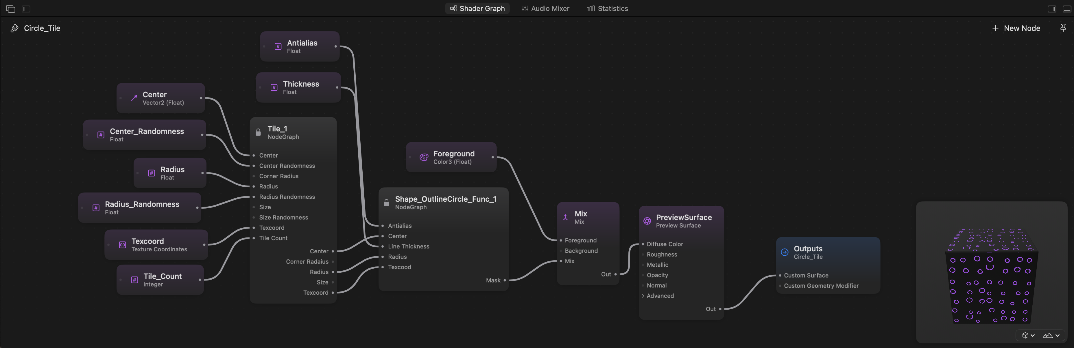The width and height of the screenshot is (1074, 348).
Task: Switch to the Audio Mixer tab
Action: 545,9
